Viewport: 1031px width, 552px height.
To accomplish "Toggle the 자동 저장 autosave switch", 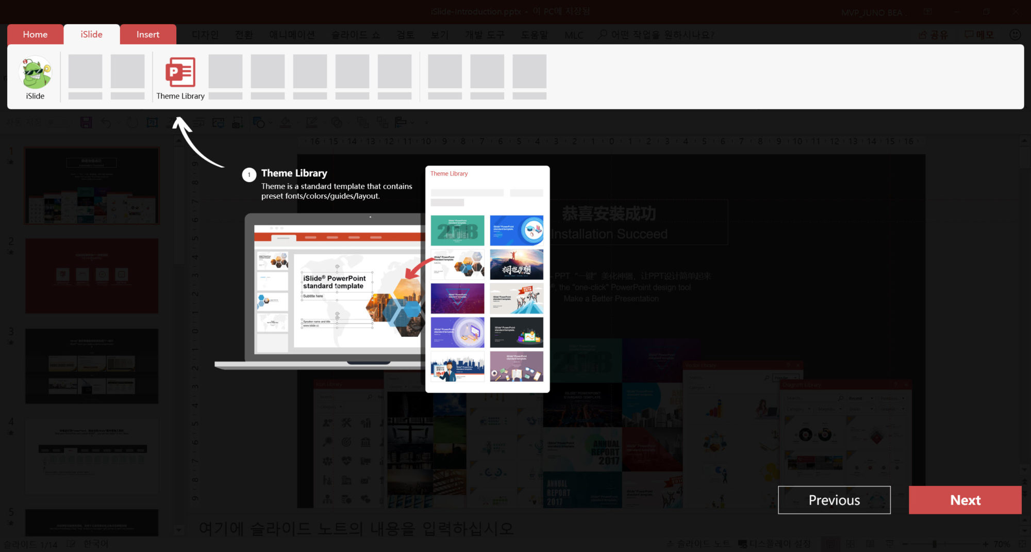I will [x=58, y=122].
